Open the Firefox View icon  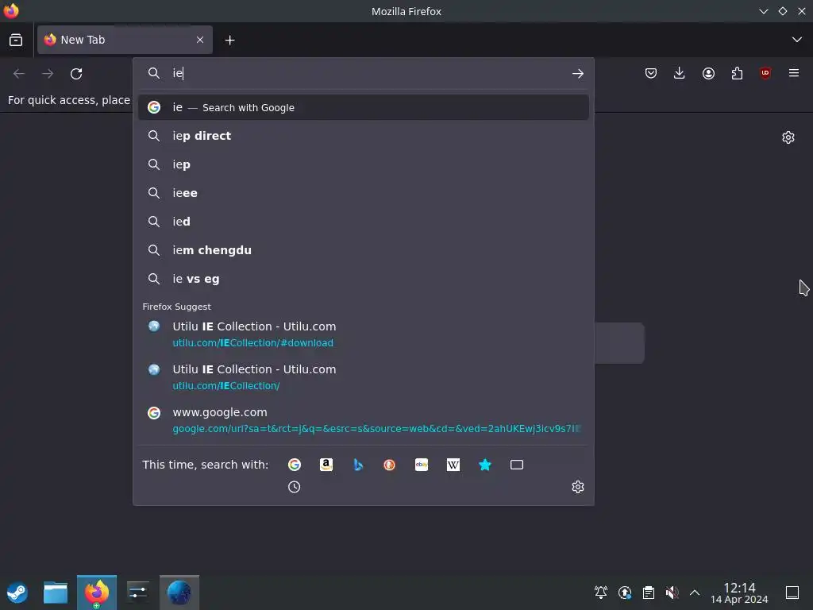tap(16, 40)
